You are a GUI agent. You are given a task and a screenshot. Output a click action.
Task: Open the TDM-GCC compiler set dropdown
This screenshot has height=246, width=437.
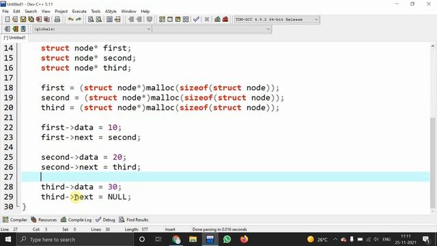[277, 20]
